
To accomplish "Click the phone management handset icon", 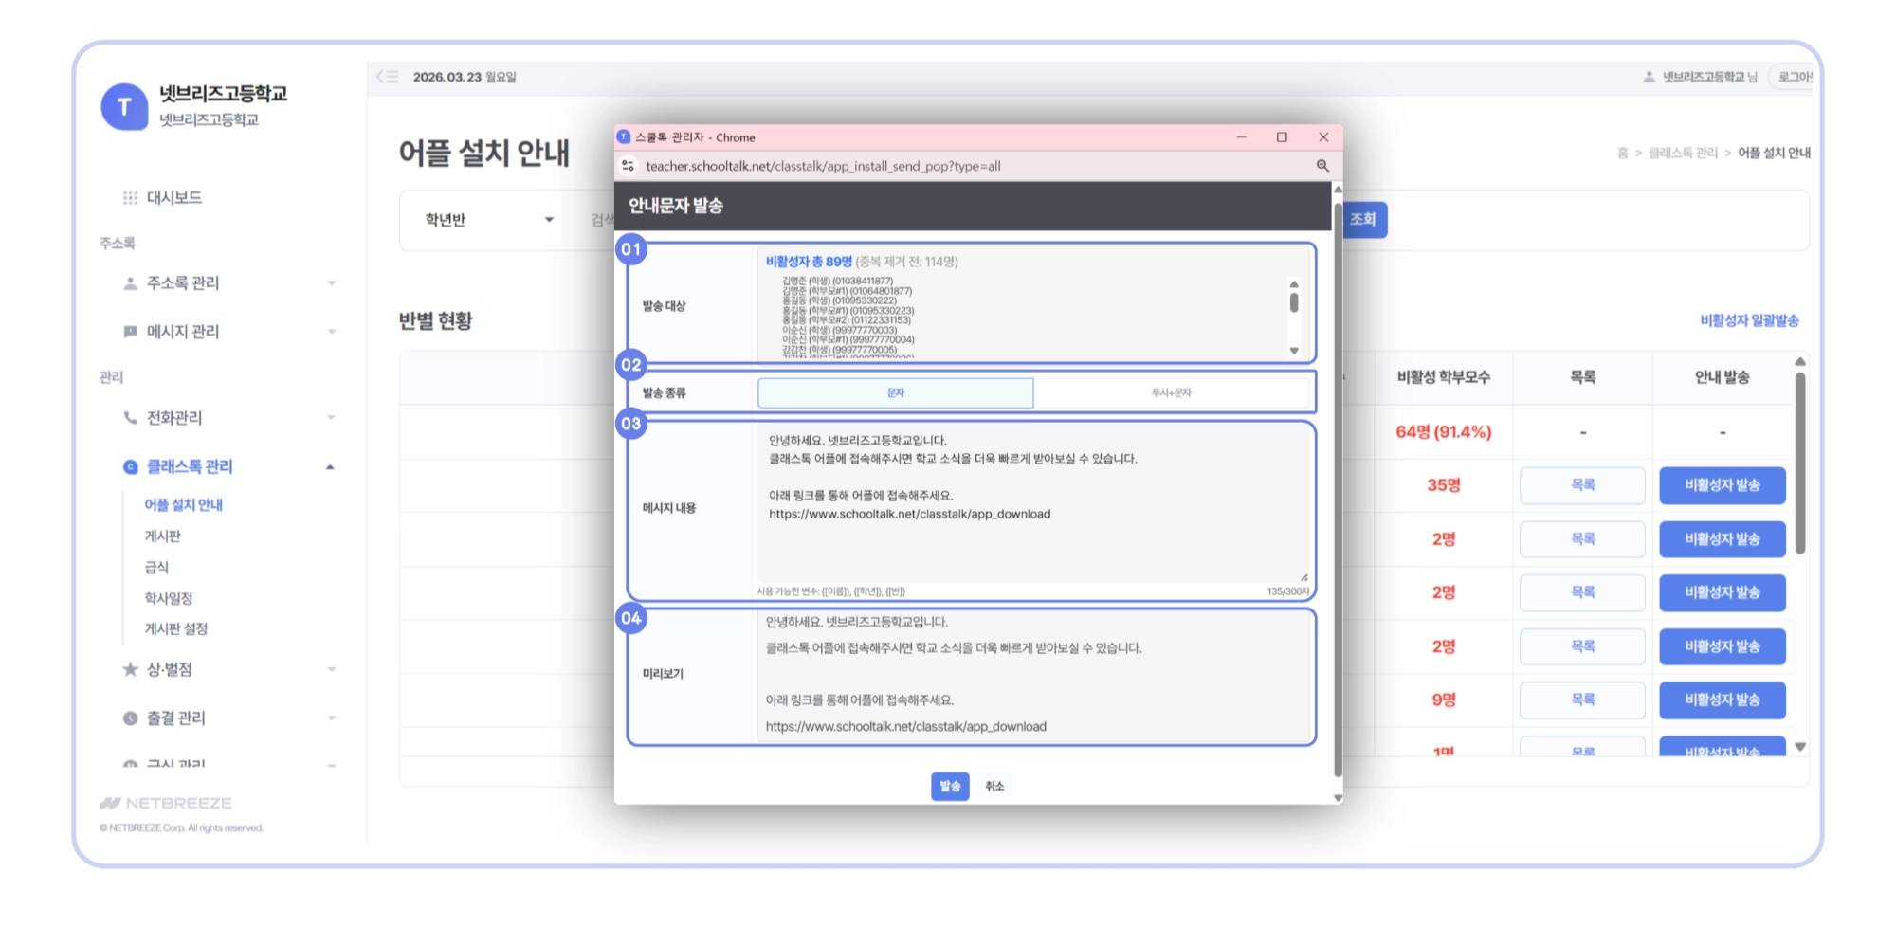I will tap(130, 418).
